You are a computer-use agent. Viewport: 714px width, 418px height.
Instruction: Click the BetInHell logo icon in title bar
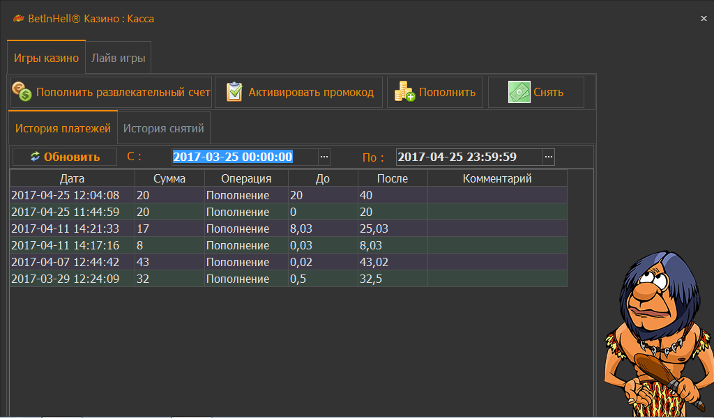(x=18, y=19)
